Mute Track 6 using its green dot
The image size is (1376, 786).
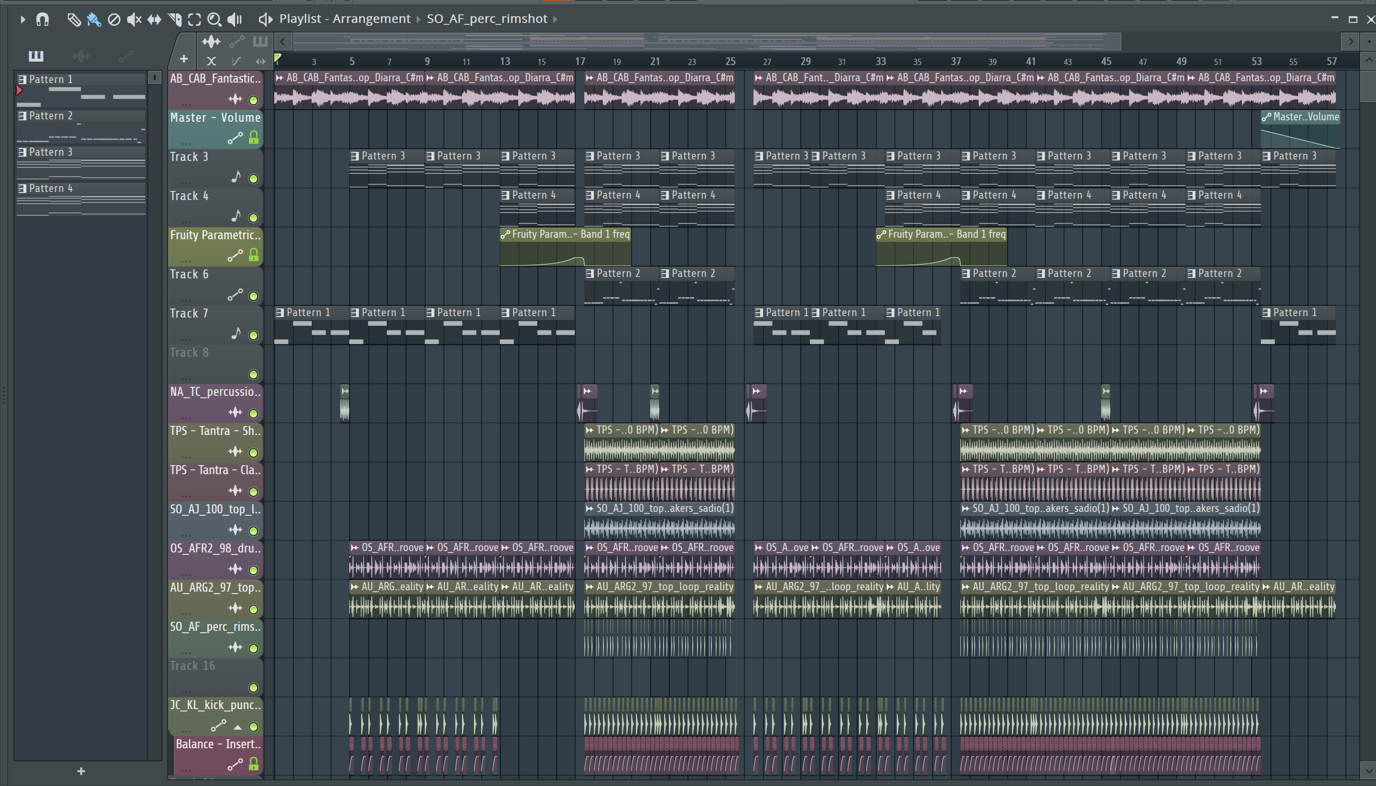point(253,296)
